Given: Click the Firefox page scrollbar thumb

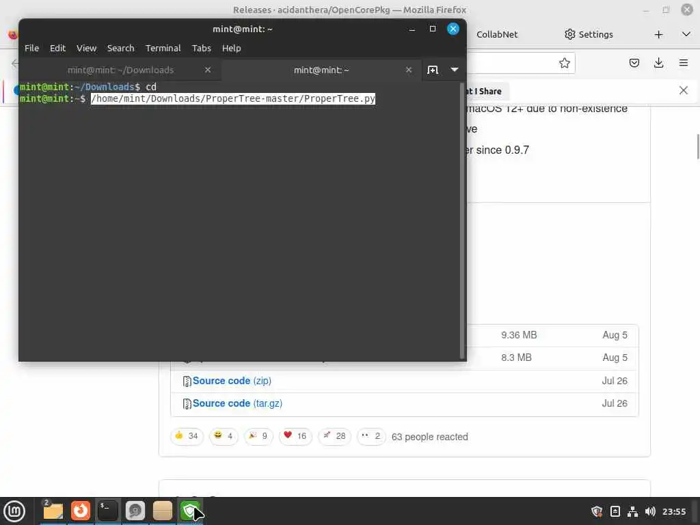Looking at the screenshot, I should click(697, 146).
